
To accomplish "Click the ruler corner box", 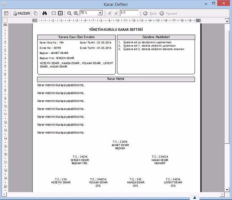I will click(5, 20).
